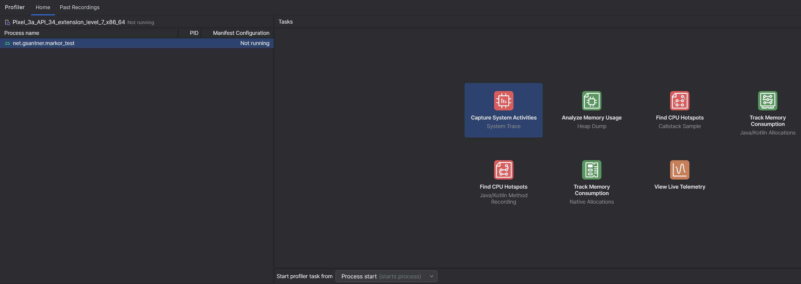Click the Pixel_3a_API_34 device name
This screenshot has height=284, width=801.
click(x=69, y=22)
